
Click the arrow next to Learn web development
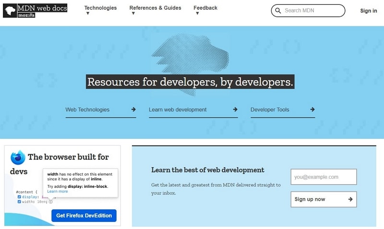[x=235, y=109]
